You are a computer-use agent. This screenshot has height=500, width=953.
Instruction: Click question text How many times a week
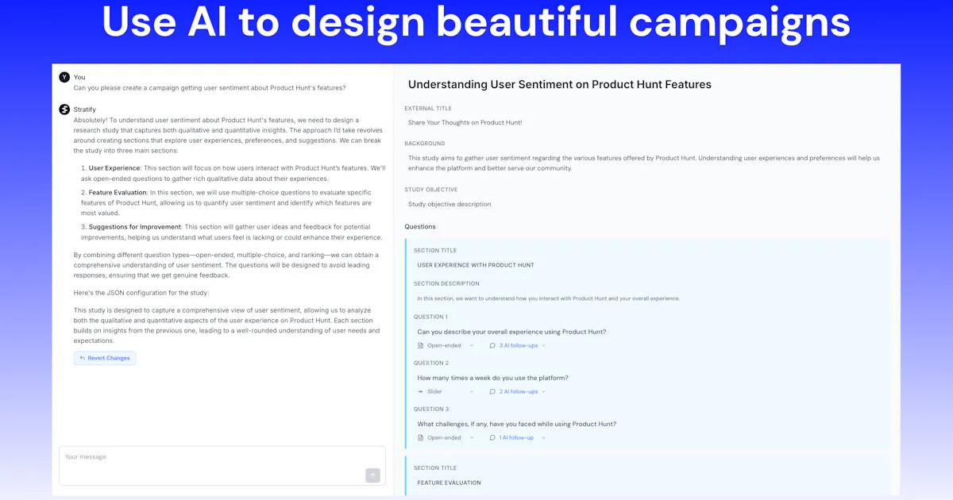tap(492, 378)
